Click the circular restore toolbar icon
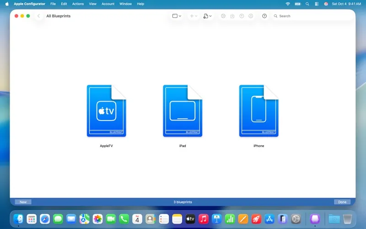This screenshot has height=229, width=366. click(x=251, y=16)
